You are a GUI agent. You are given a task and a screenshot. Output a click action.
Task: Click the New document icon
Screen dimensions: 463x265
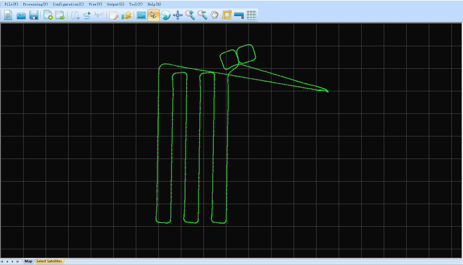click(x=8, y=15)
